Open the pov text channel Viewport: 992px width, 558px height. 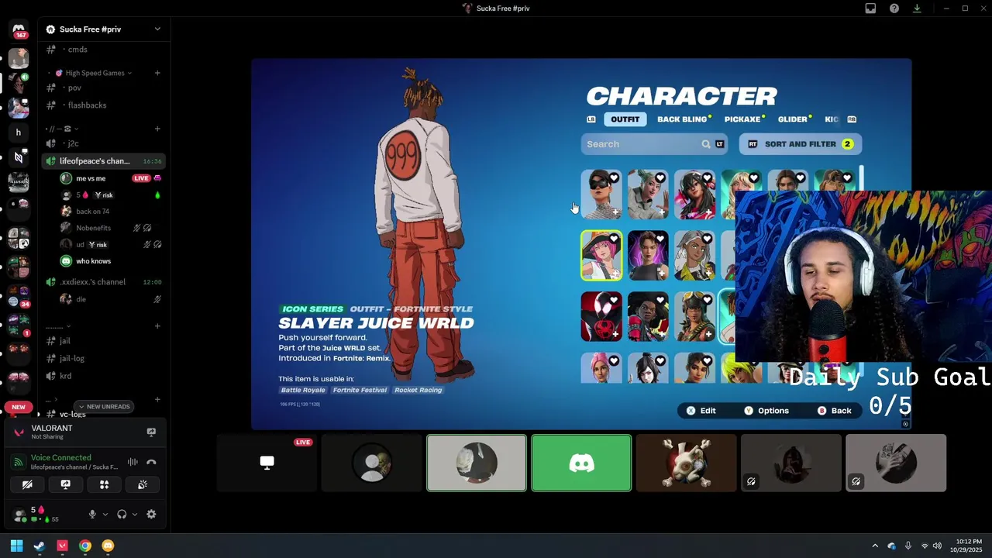click(104, 88)
